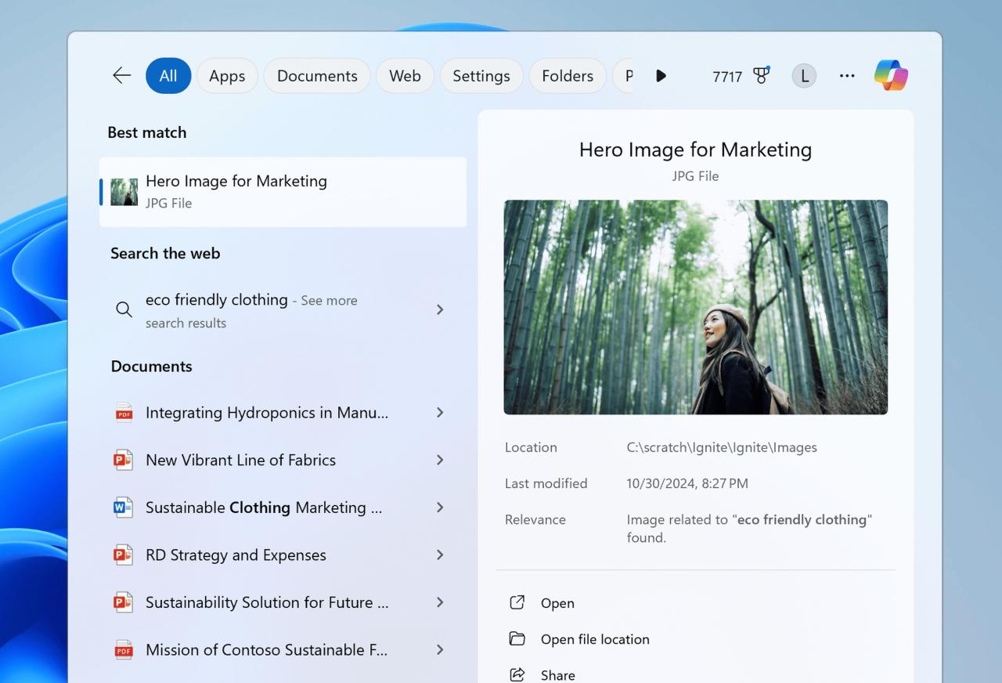Click the See more search results link

[328, 300]
